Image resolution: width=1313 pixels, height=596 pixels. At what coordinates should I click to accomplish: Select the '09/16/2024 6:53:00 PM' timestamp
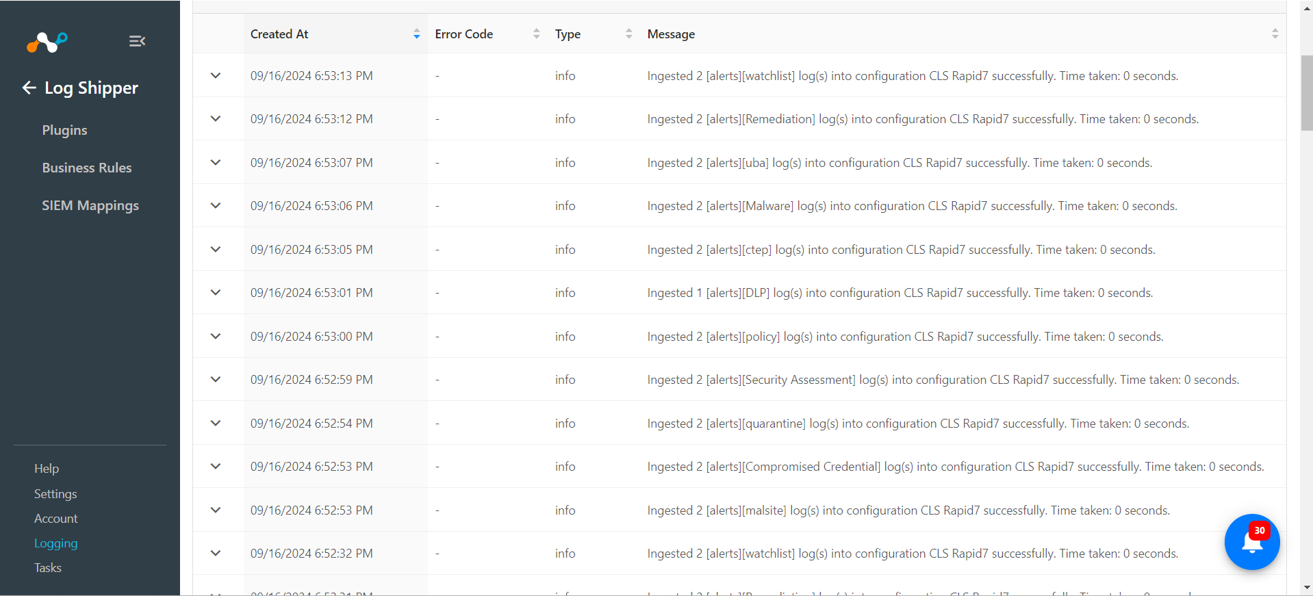click(x=311, y=337)
